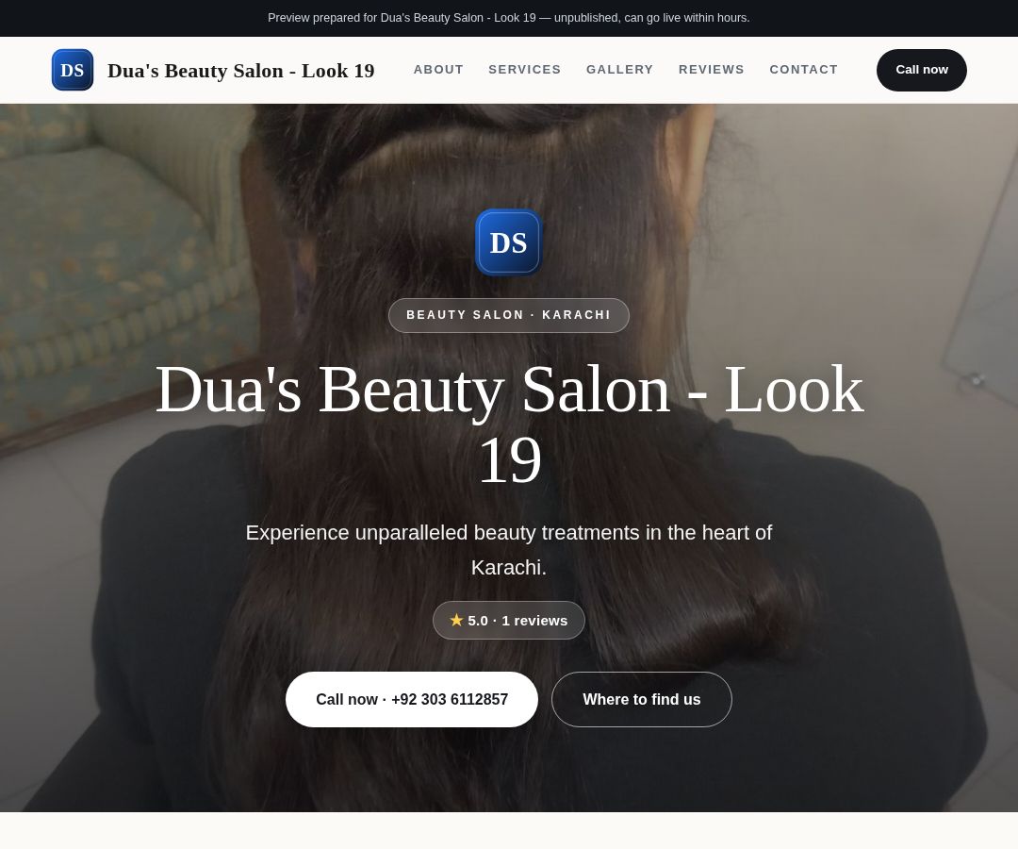Image resolution: width=1018 pixels, height=849 pixels.
Task: Click the preview notice banner text
Action: pyautogui.click(x=508, y=18)
